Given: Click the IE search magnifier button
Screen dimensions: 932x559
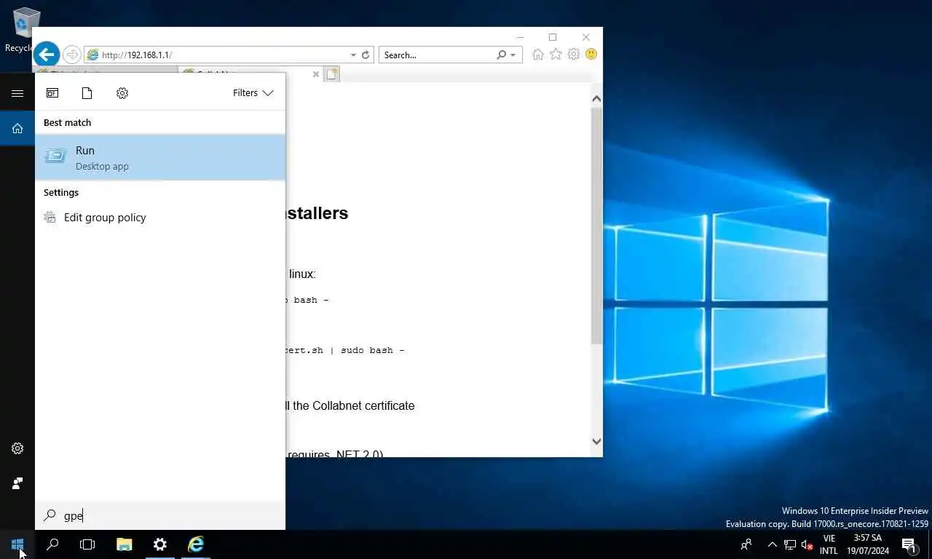Looking at the screenshot, I should 502,55.
